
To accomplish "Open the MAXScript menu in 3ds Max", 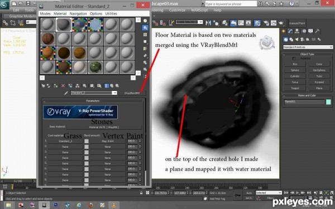I will click(x=199, y=10).
